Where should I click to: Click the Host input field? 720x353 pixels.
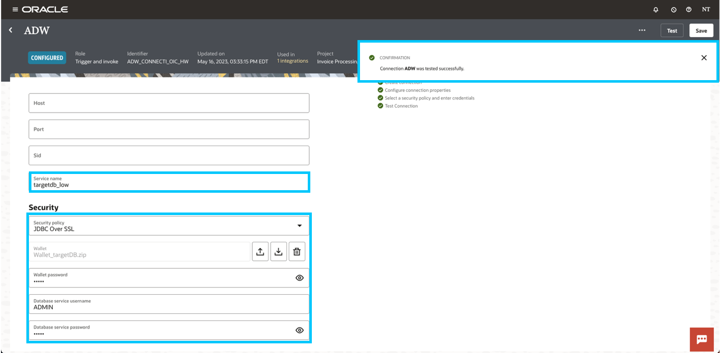[x=169, y=103]
